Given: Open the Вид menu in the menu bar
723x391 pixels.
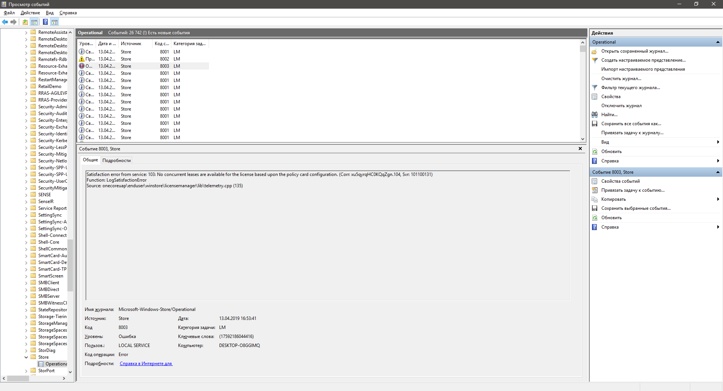Looking at the screenshot, I should [50, 13].
